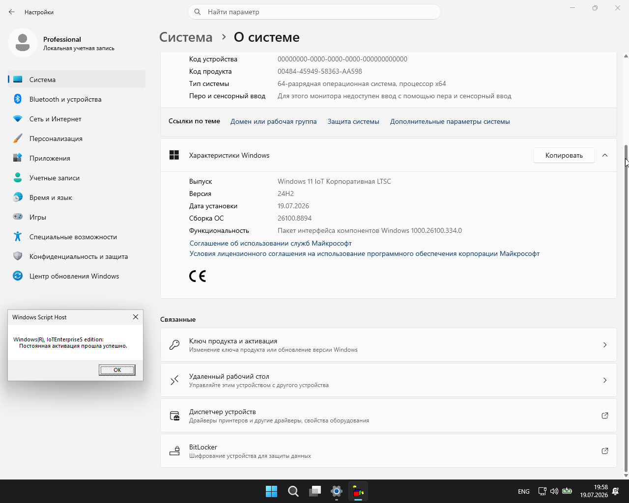Viewport: 629px width, 503px height.
Task: Click the remote desktop arrows icon
Action: click(174, 380)
